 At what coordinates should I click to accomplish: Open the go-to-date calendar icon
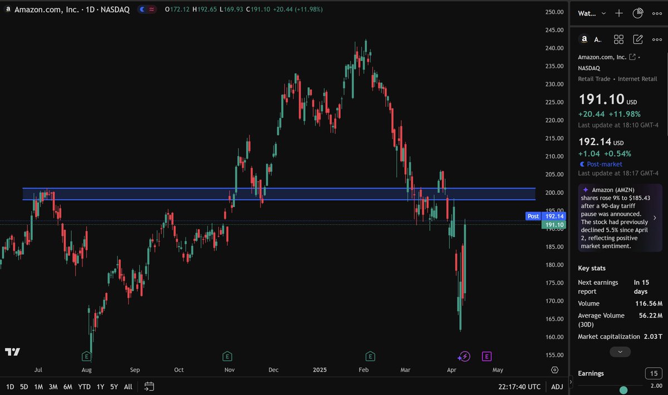point(149,386)
